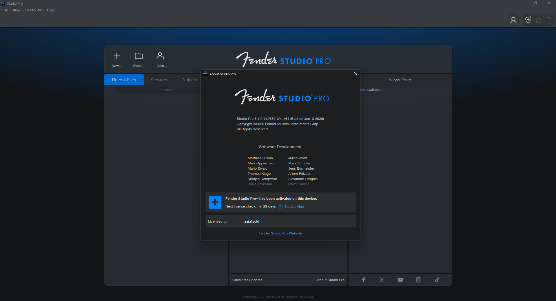This screenshot has height=301, width=556.
Task: Open the Studio Pro menu
Action: [34, 10]
